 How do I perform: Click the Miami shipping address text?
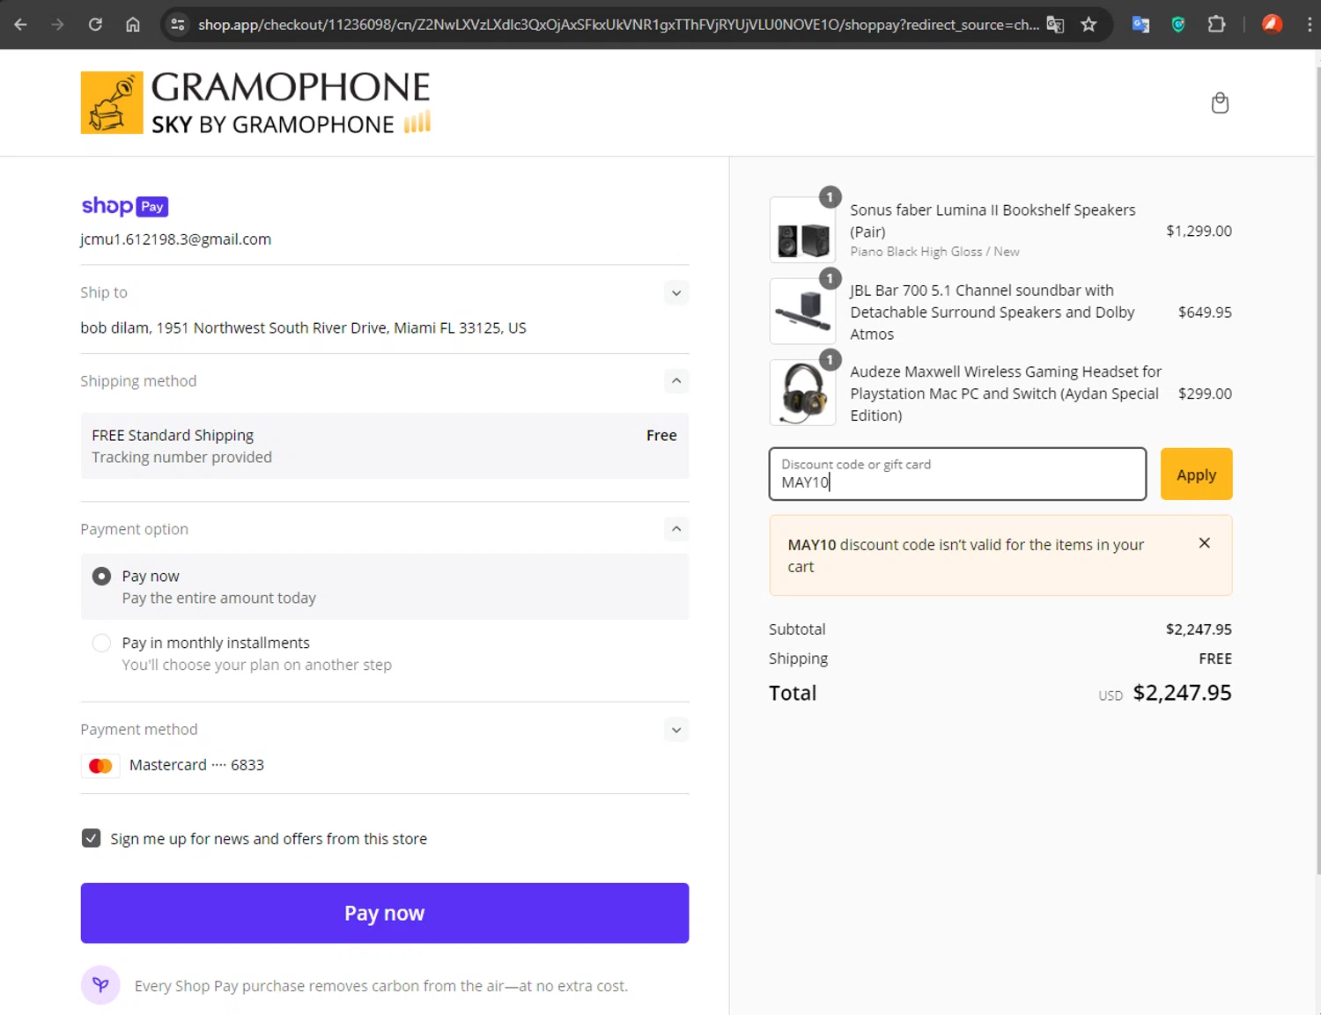[x=304, y=327]
